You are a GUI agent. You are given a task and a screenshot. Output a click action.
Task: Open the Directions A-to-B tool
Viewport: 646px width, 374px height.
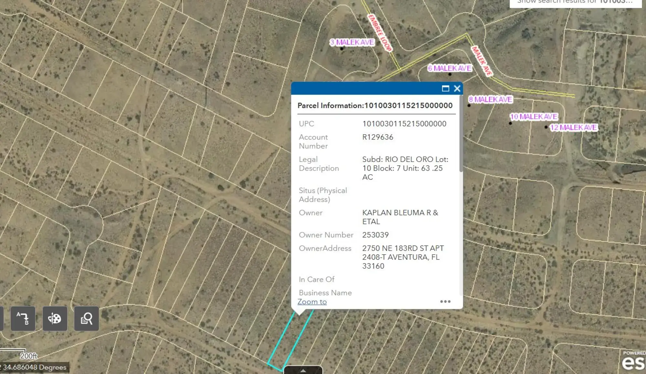[x=23, y=318]
